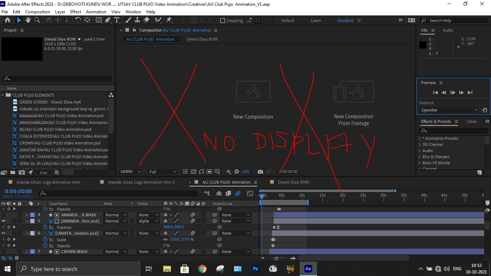Expand Animation Presets in Effects & Presets

420,138
